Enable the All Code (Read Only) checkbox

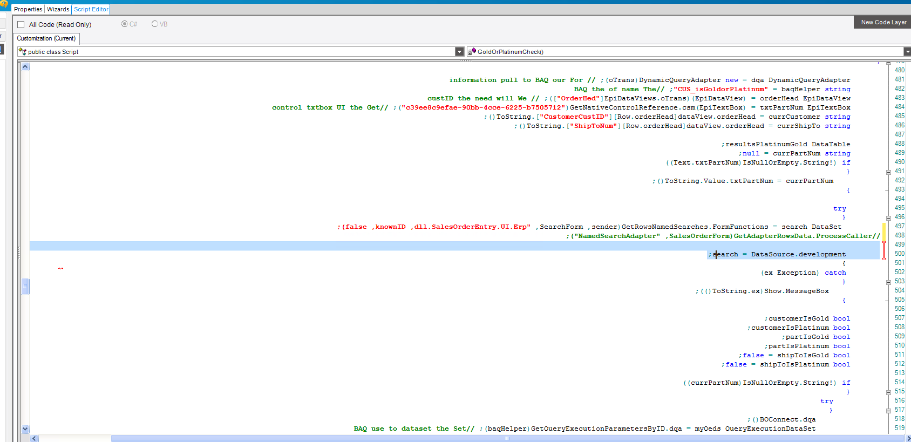click(x=21, y=25)
